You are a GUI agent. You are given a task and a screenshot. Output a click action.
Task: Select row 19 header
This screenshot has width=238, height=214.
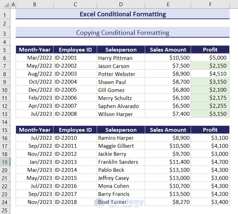[5, 162]
